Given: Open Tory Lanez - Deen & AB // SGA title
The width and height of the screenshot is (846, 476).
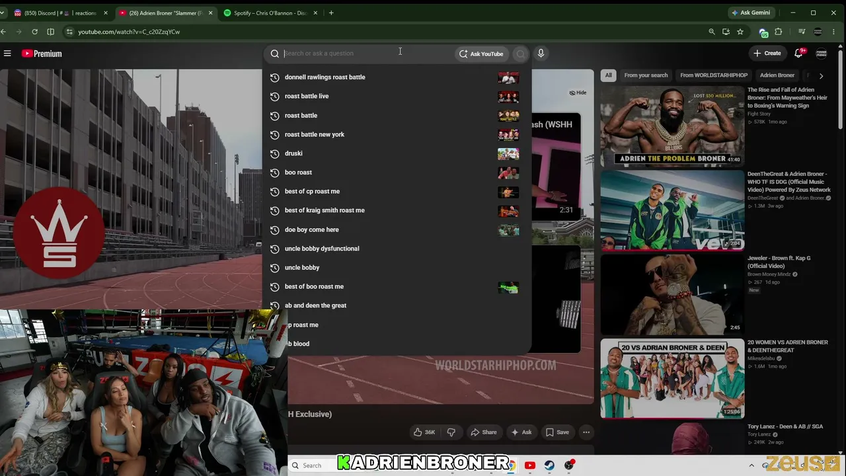Looking at the screenshot, I should (x=785, y=427).
